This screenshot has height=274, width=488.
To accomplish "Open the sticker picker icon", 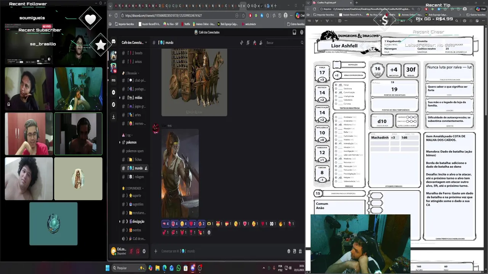I will 294,251.
